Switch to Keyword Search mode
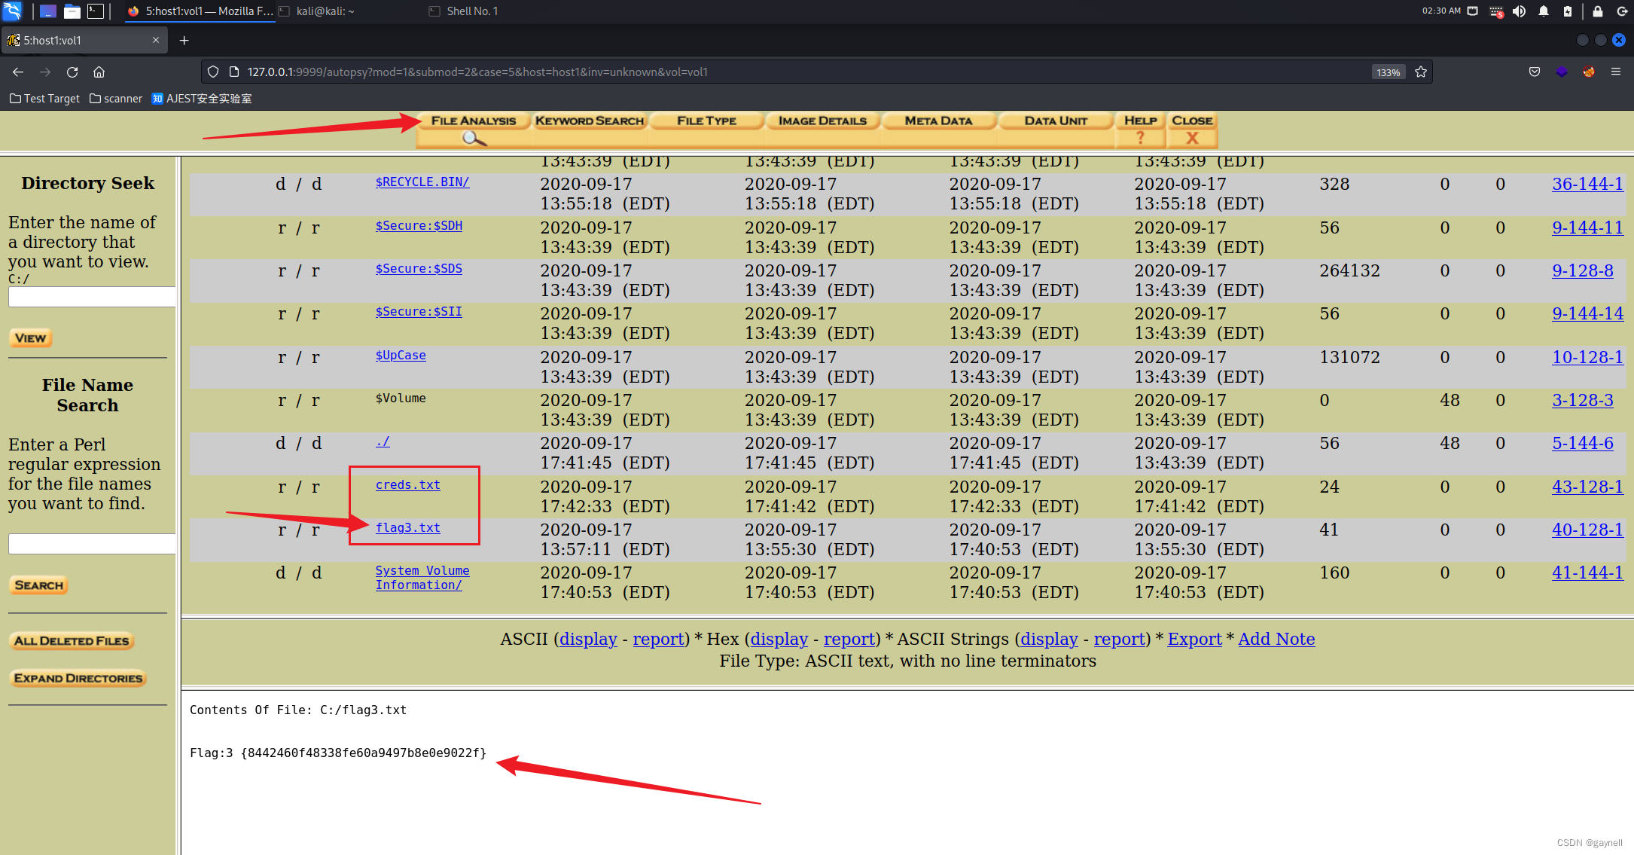 pos(590,121)
